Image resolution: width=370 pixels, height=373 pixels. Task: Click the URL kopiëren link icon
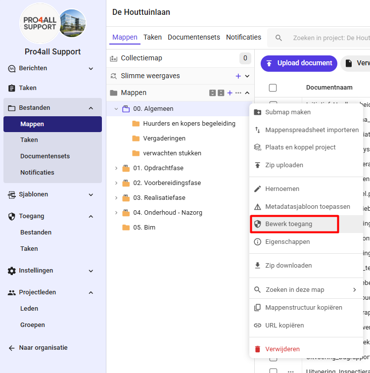[x=258, y=326]
